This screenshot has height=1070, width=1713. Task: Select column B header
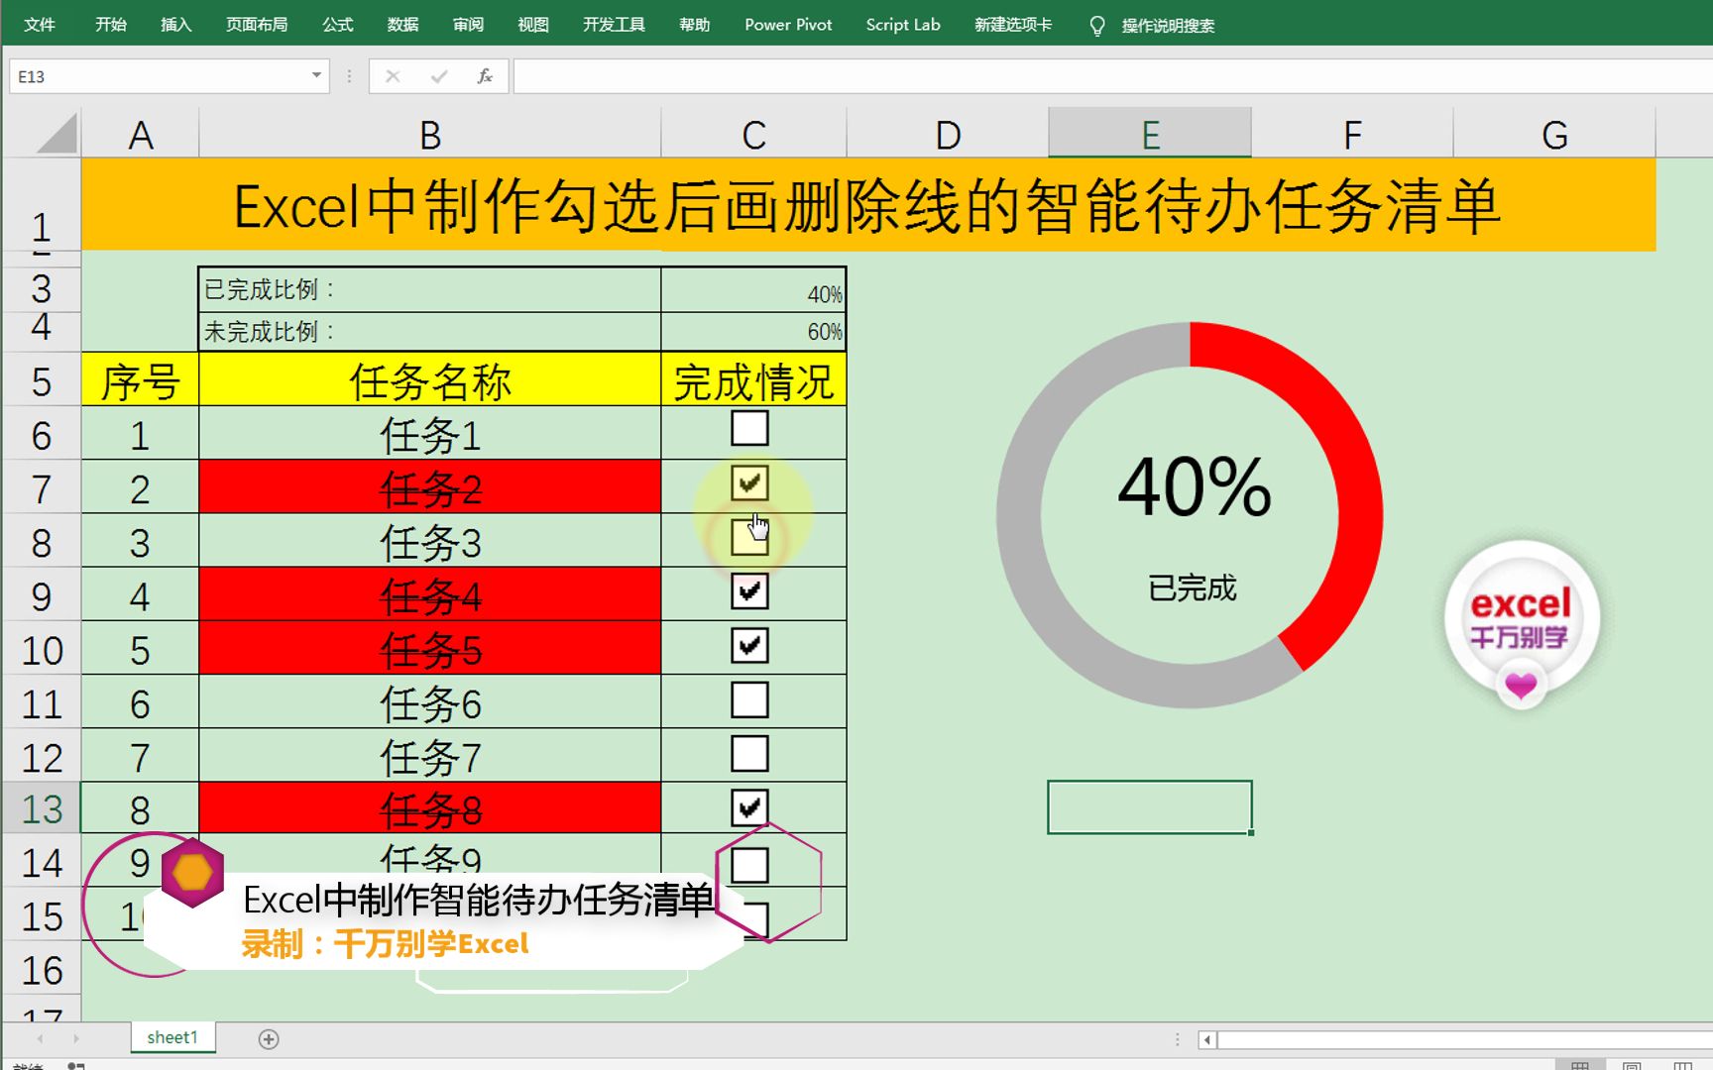point(429,134)
